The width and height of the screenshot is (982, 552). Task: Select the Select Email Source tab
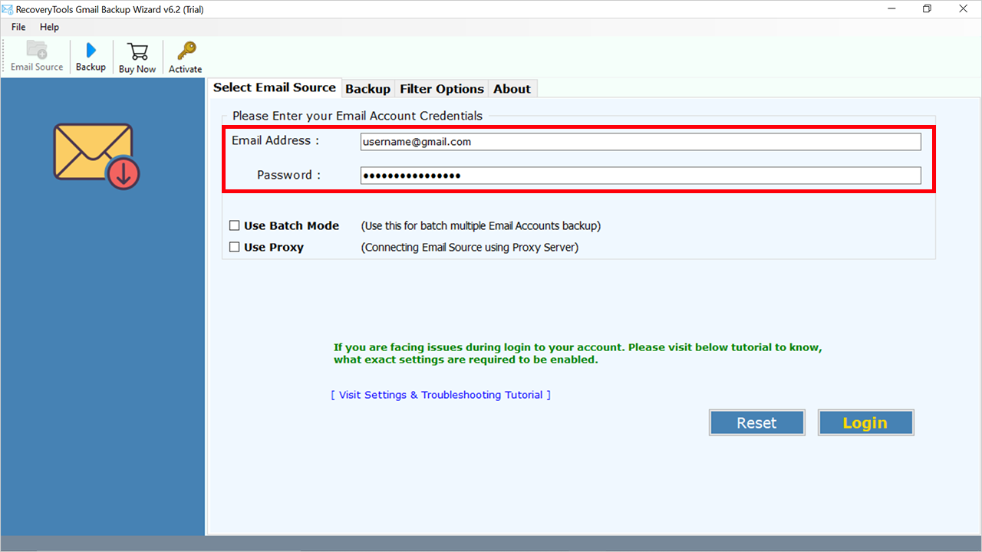click(x=275, y=87)
